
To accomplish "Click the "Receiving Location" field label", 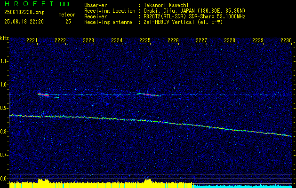I will (110, 11).
